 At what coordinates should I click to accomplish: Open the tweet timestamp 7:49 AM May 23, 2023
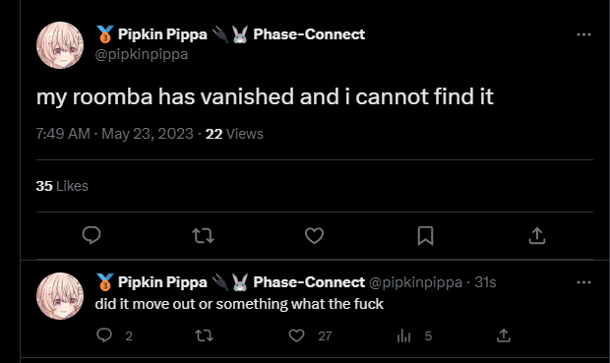click(115, 134)
